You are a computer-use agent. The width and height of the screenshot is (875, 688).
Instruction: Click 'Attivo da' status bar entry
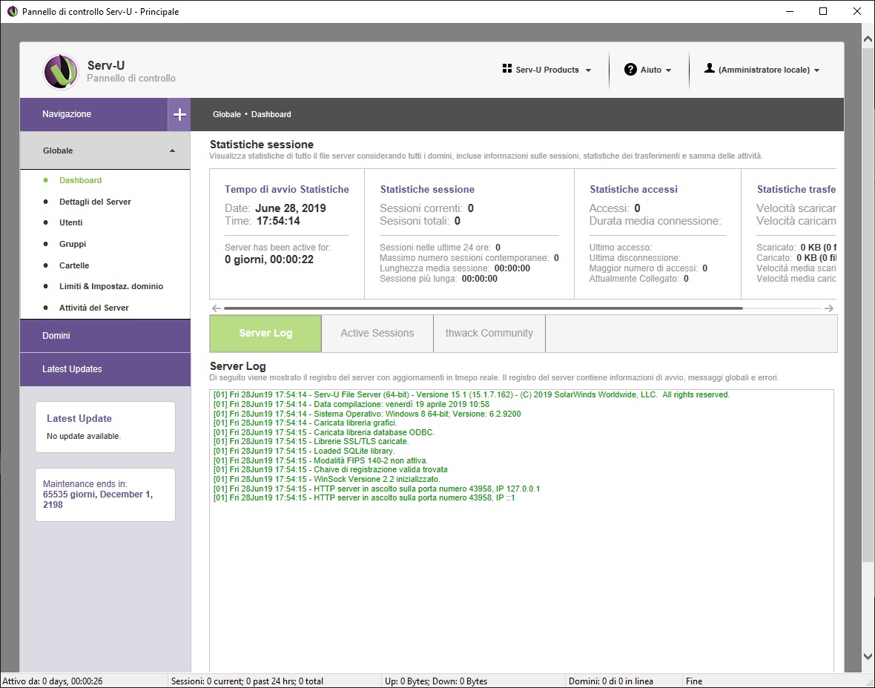point(53,681)
